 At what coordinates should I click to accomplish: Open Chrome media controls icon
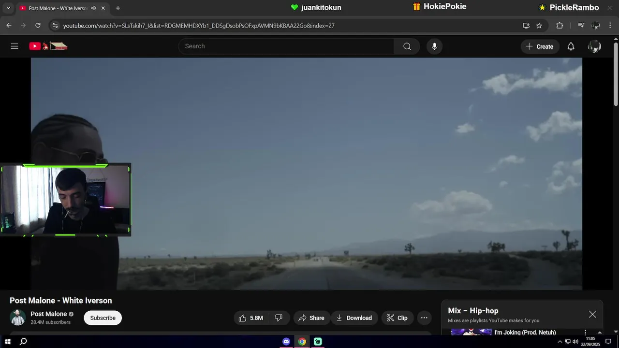click(x=581, y=26)
